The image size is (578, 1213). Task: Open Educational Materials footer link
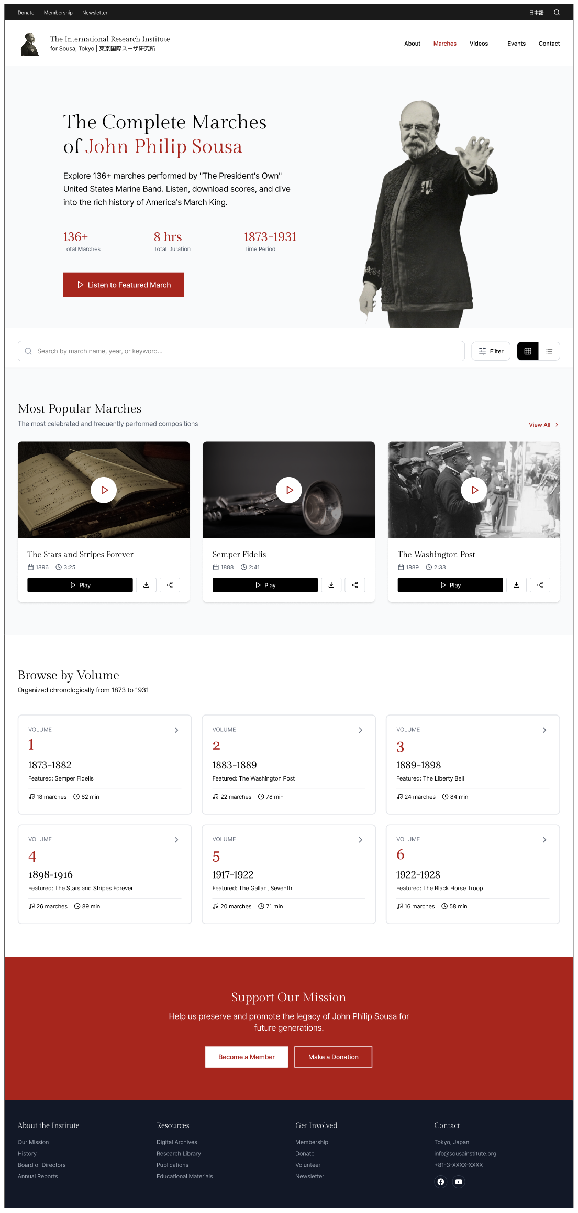pyautogui.click(x=185, y=1177)
